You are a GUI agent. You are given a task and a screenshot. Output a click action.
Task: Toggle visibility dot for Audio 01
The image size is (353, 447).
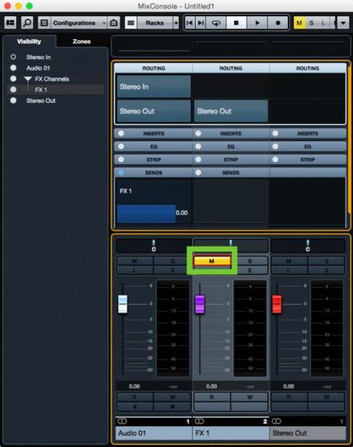click(13, 68)
